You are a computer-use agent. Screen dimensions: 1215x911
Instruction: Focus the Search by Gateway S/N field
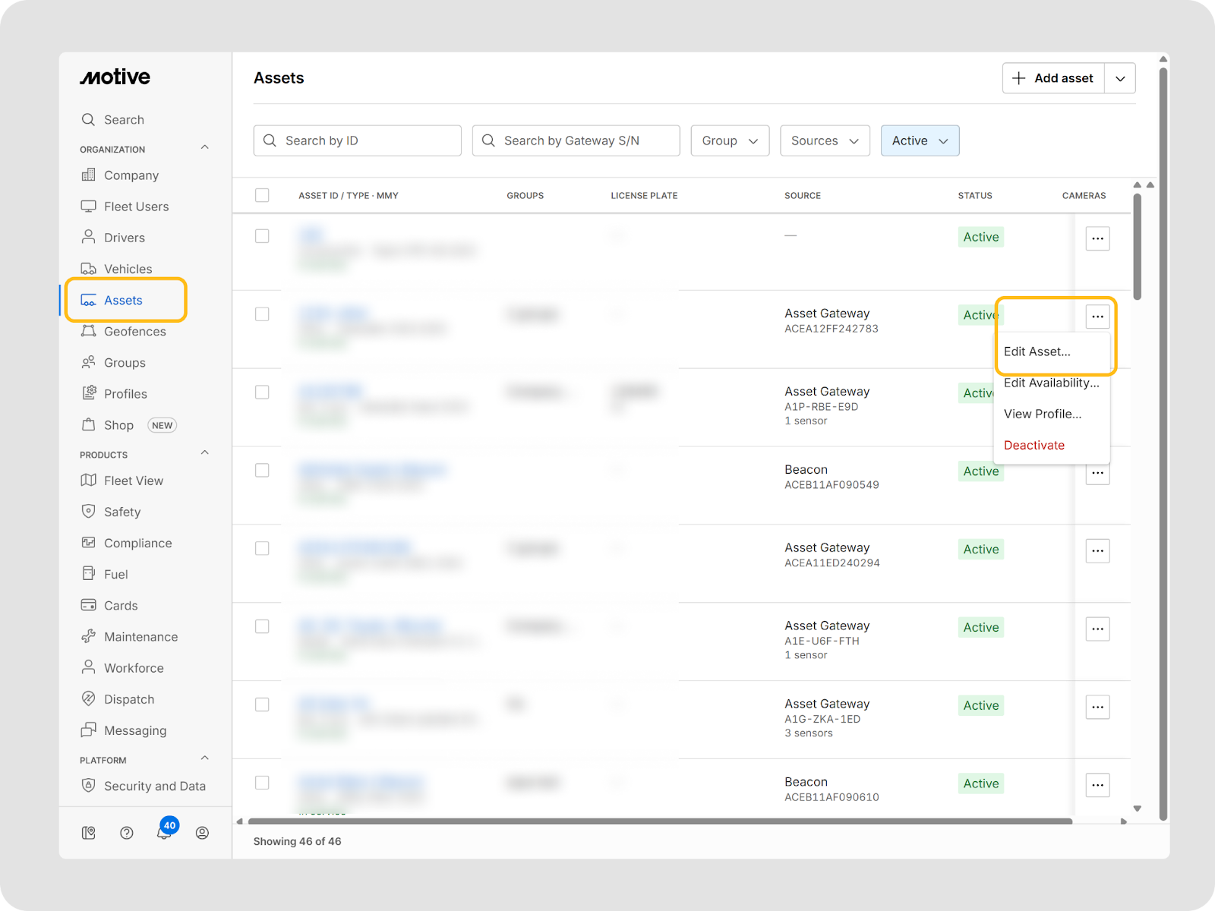coord(576,140)
